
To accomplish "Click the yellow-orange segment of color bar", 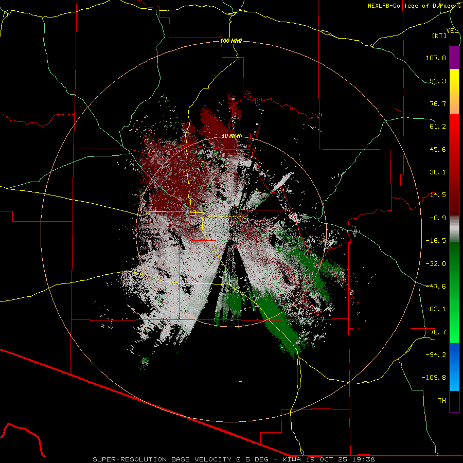I will tap(454, 92).
